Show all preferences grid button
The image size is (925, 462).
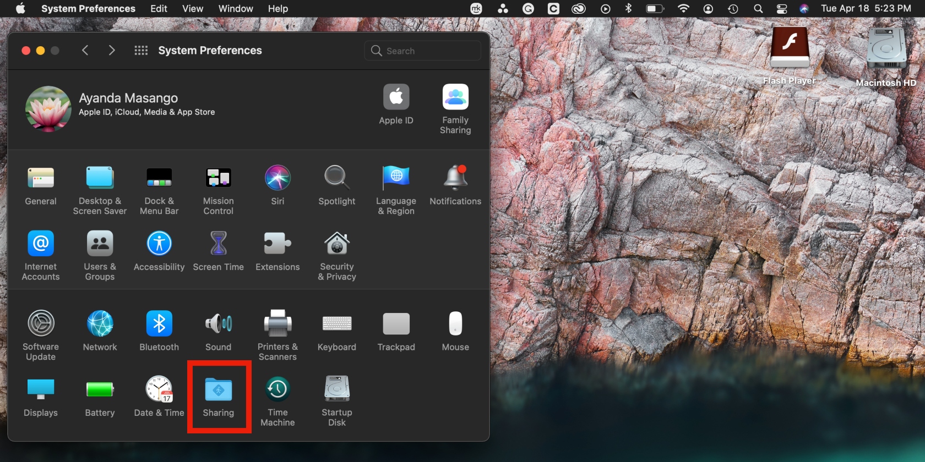[141, 51]
